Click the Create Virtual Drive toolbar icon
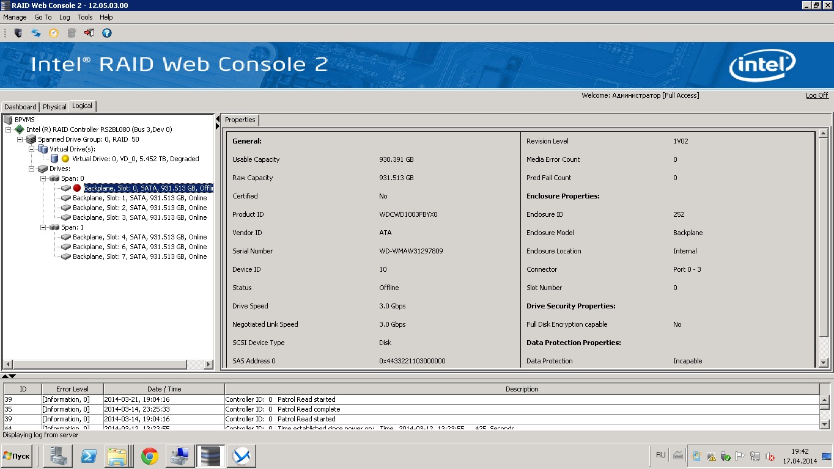 tap(72, 33)
